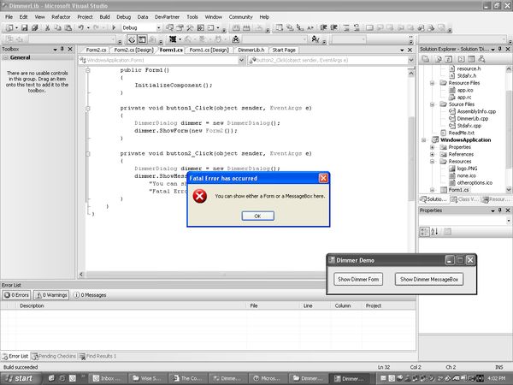Viewport: 513px width, 385px height.
Task: Open the WindowsApplication.Form1 class dropdown
Action: pyautogui.click(x=241, y=60)
